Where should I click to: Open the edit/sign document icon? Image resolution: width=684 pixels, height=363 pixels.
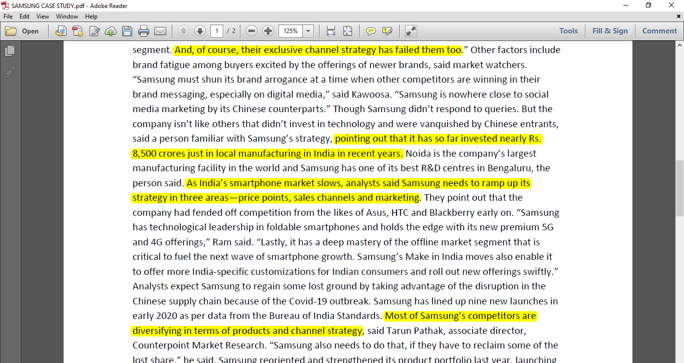(x=94, y=31)
